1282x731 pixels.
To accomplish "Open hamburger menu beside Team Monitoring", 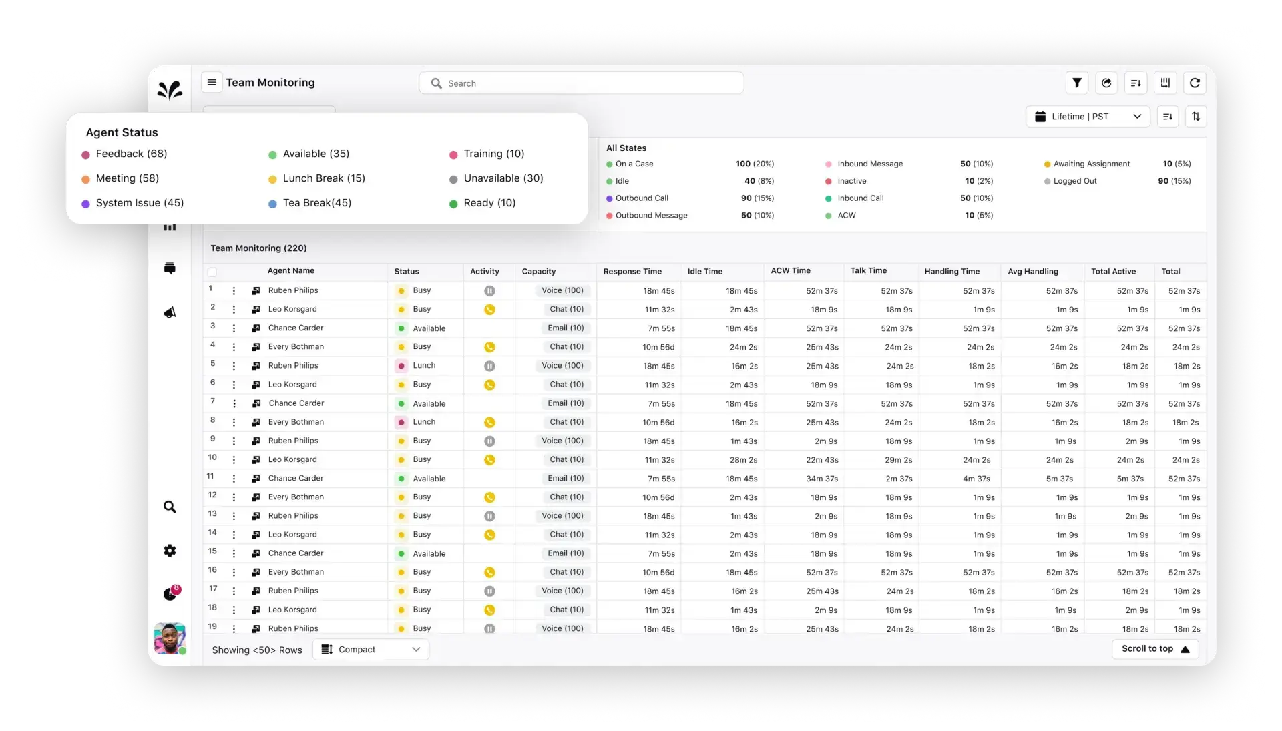I will coord(212,82).
